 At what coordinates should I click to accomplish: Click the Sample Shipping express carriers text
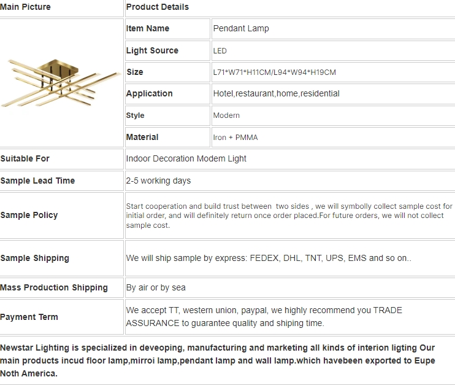click(x=269, y=258)
